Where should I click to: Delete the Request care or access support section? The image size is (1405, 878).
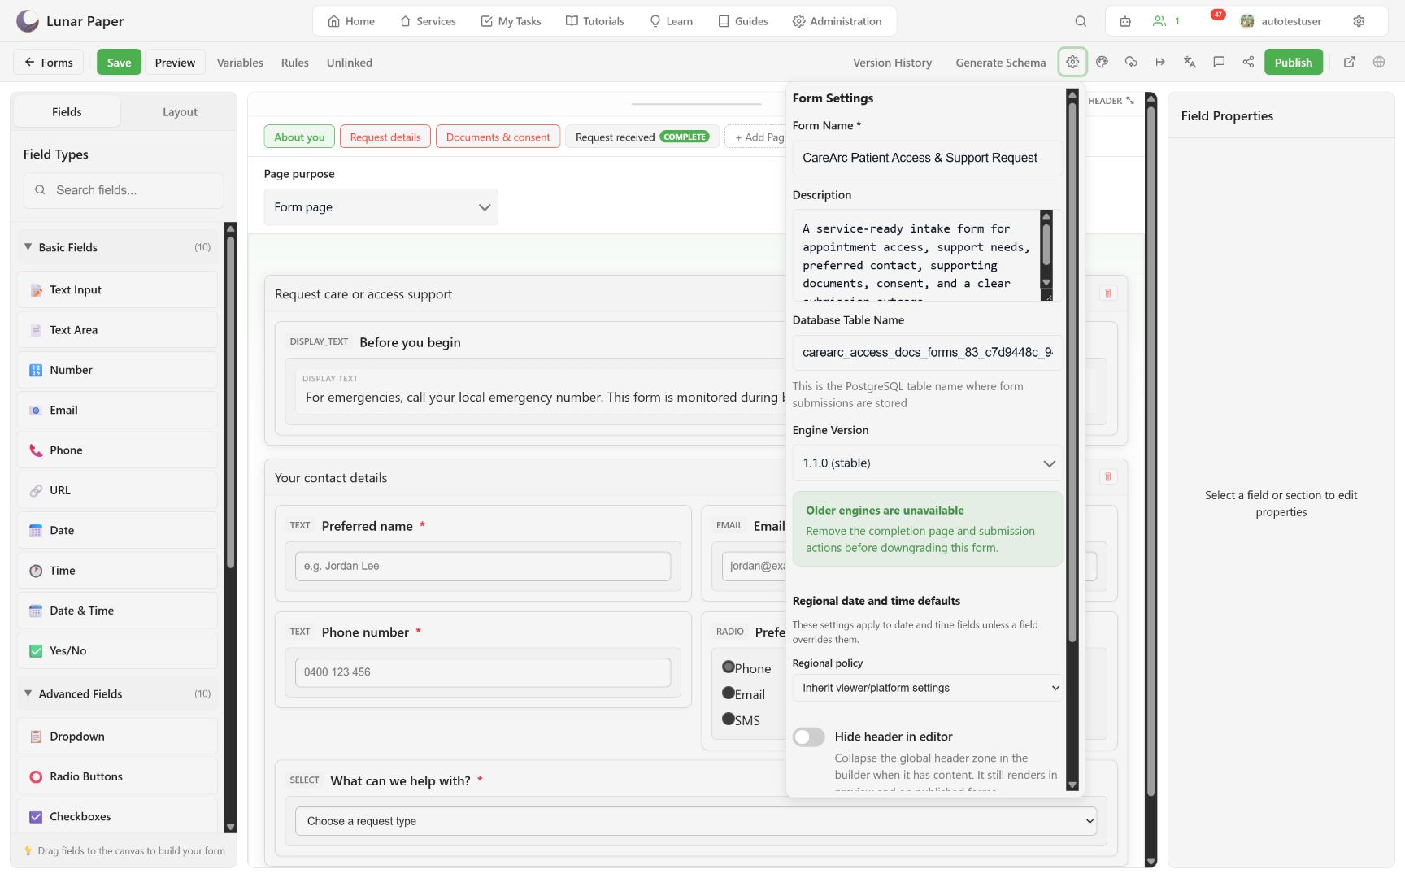point(1107,293)
